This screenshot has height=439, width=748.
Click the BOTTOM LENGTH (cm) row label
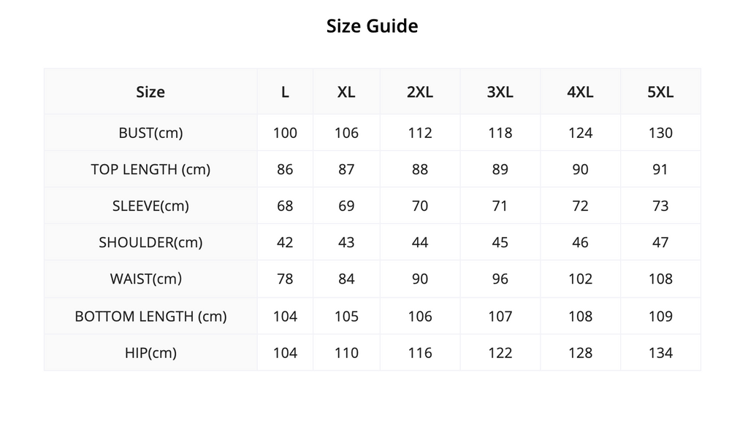click(150, 316)
